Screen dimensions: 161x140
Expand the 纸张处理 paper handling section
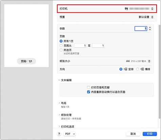(x=59, y=115)
